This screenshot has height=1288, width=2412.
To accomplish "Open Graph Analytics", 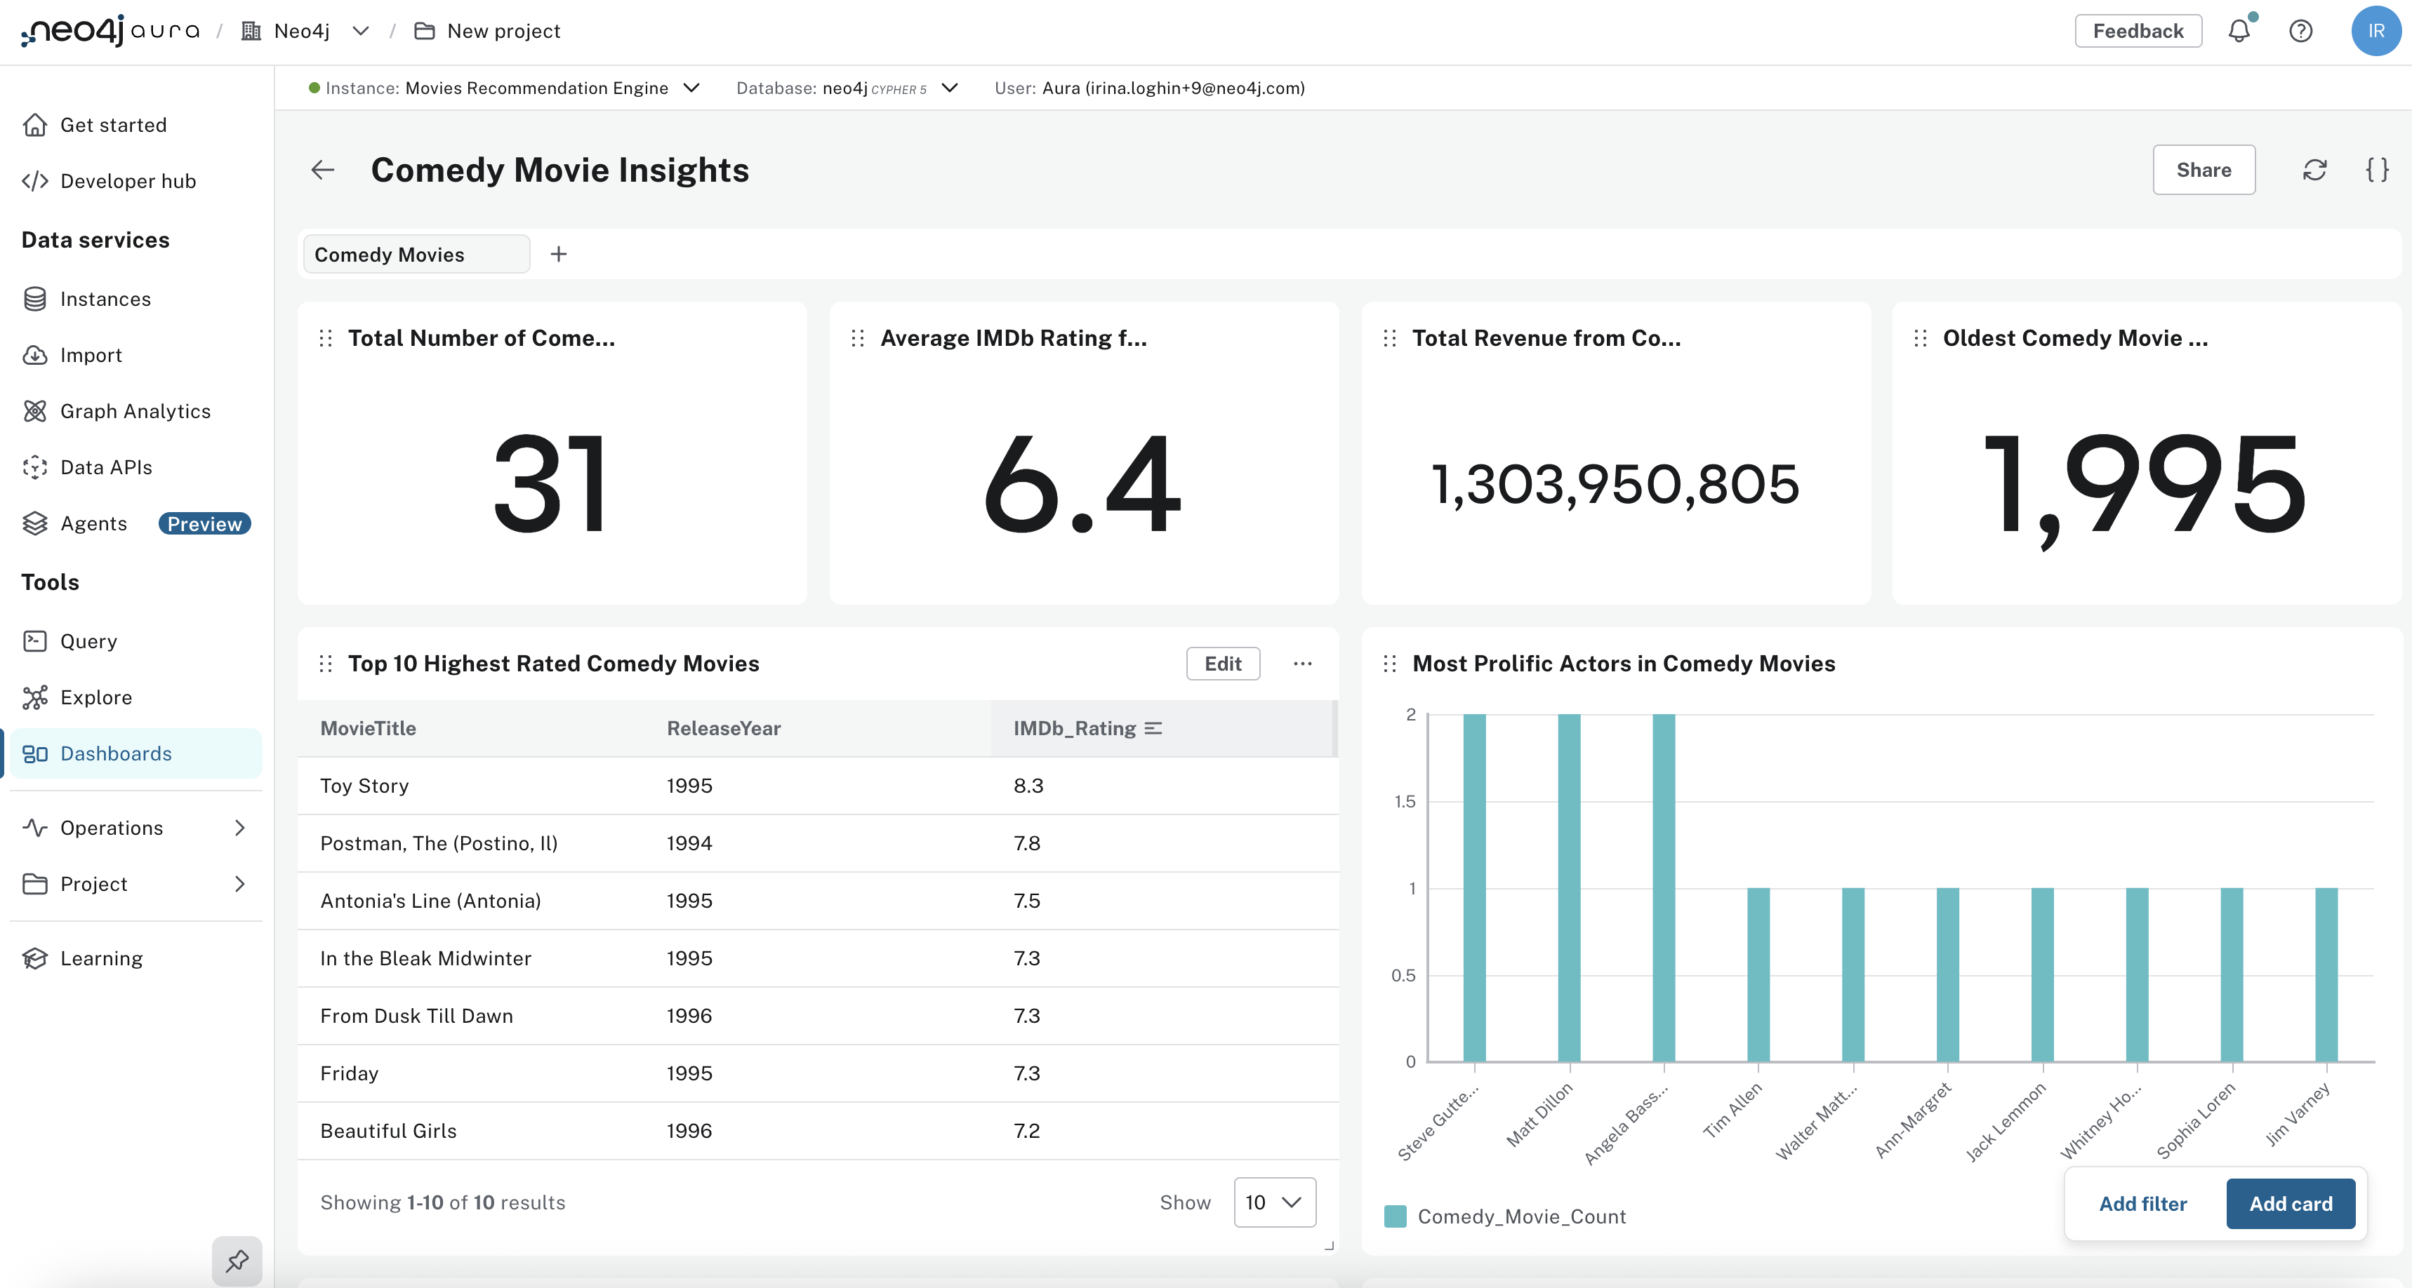I will pos(135,410).
